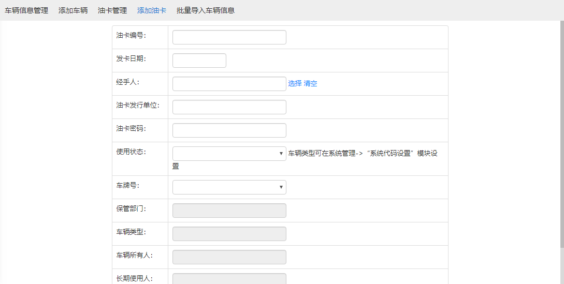
Task: Click the 油卡编号 field label
Action: (131, 35)
